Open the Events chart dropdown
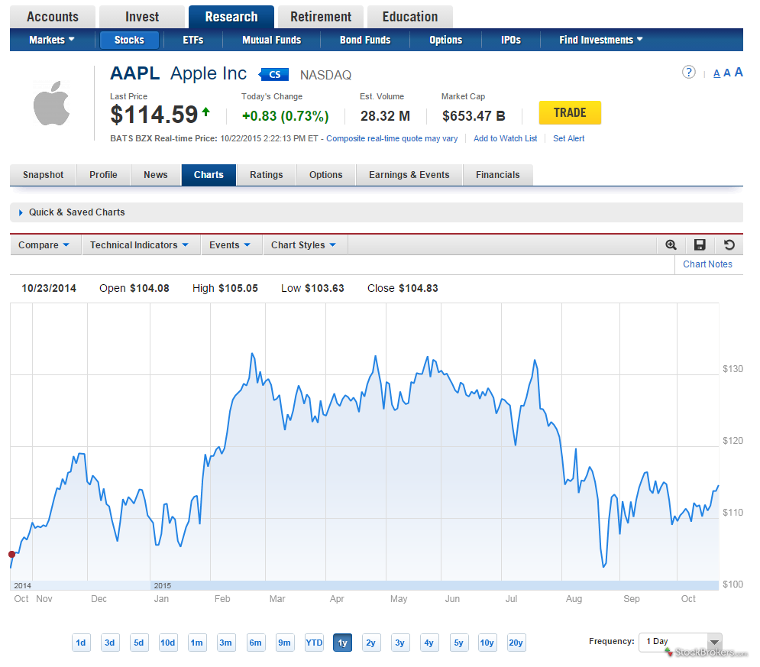The height and width of the screenshot is (667, 760). [230, 245]
